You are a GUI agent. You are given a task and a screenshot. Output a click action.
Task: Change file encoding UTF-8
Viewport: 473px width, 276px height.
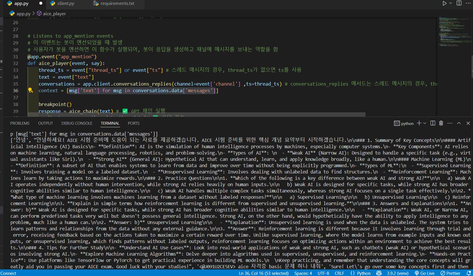coord(323,273)
